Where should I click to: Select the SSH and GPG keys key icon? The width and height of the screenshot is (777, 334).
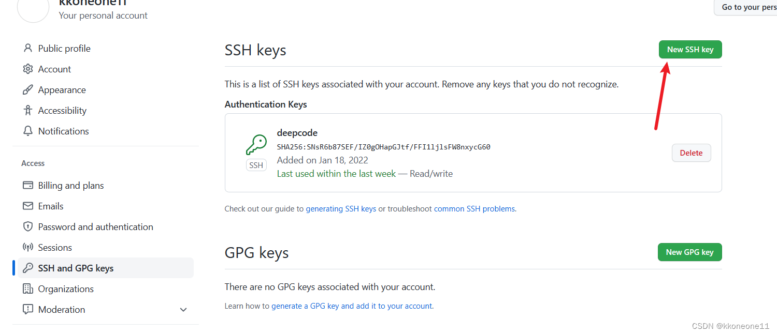click(27, 268)
